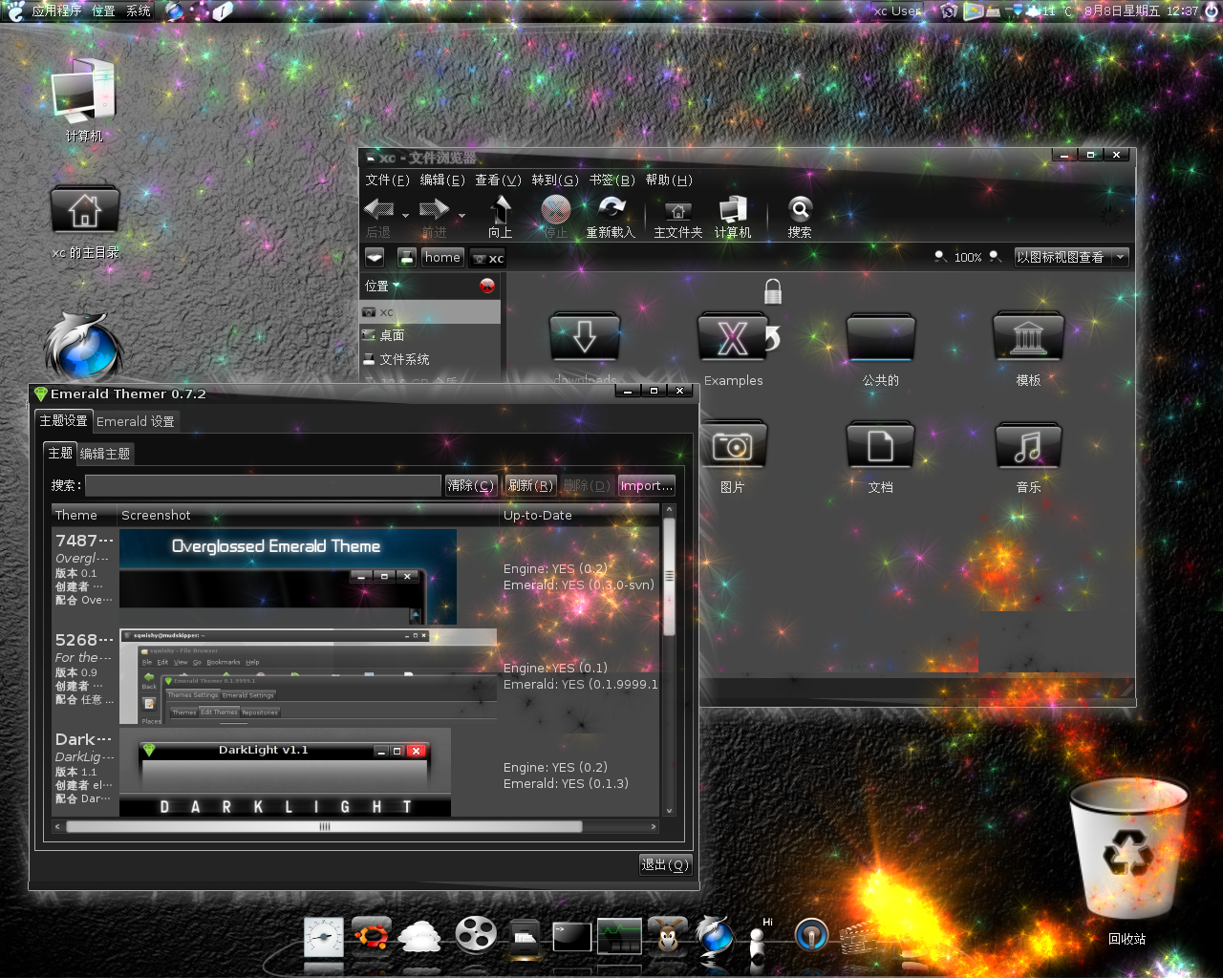
Task: Click the Search (搜索) toolbar icon
Action: 800,208
